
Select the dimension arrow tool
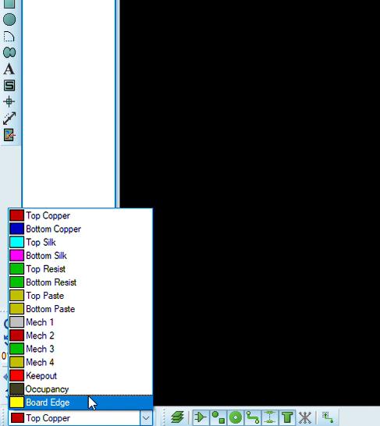(x=9, y=119)
